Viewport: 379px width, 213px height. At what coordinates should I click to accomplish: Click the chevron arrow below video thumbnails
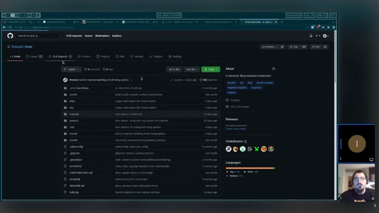click(x=375, y=205)
